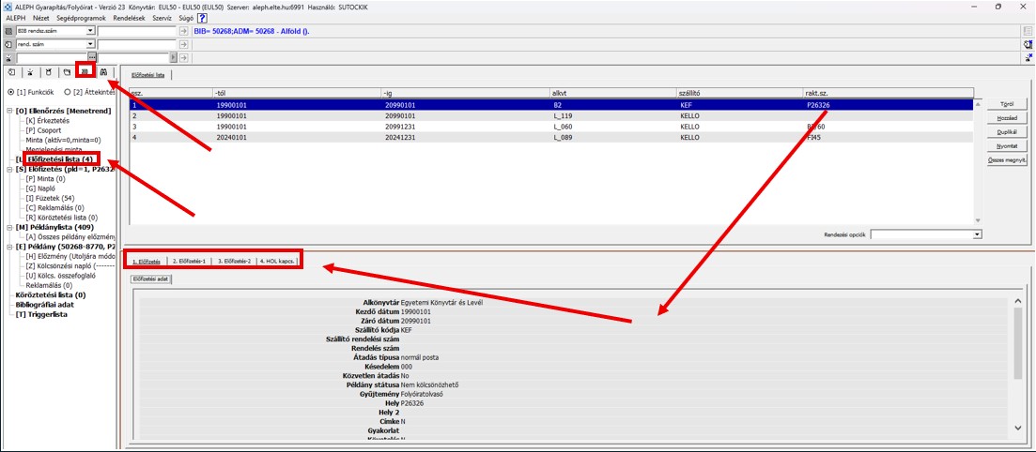
Task: Select the subscription row with L_119
Action: (551, 115)
